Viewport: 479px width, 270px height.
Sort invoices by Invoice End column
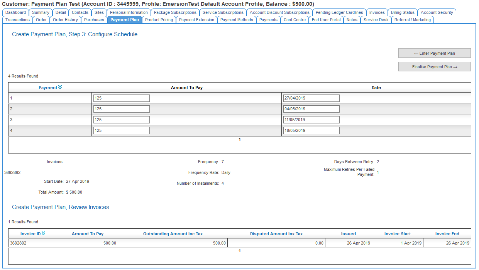point(447,234)
